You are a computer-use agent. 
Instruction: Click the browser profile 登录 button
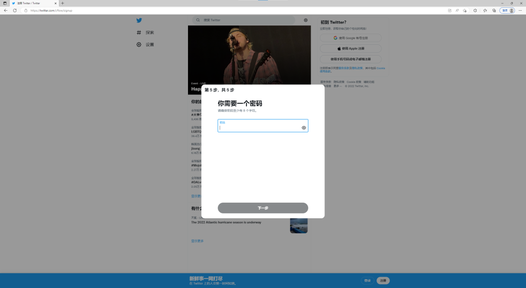click(507, 10)
